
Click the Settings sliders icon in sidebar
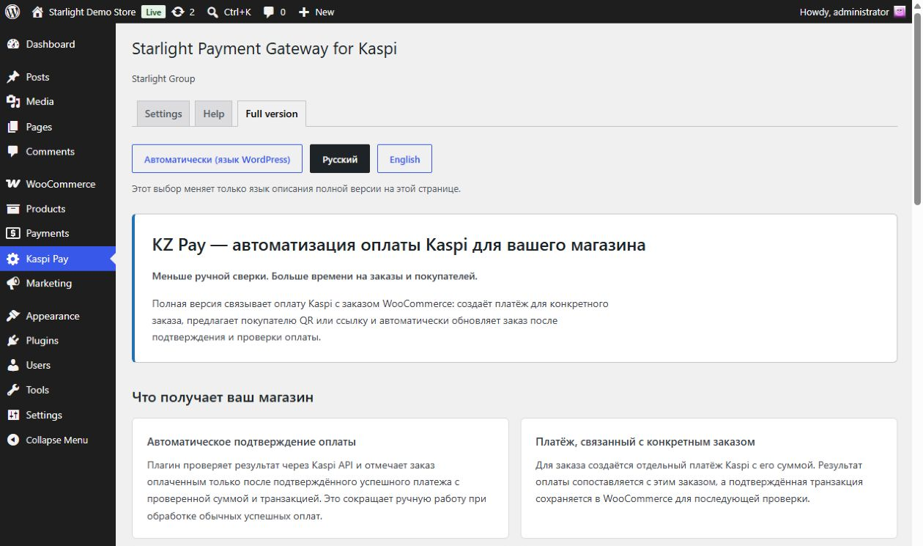tap(12, 415)
